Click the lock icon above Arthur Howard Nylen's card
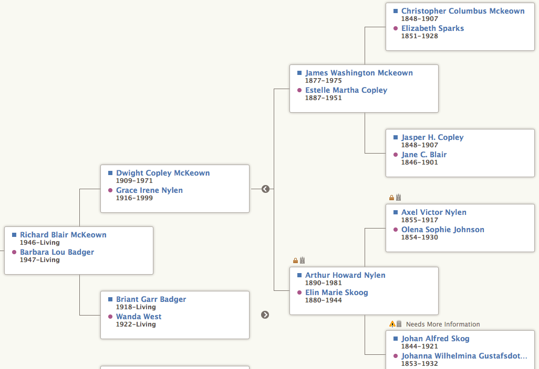The height and width of the screenshot is (369, 539). pyautogui.click(x=295, y=260)
